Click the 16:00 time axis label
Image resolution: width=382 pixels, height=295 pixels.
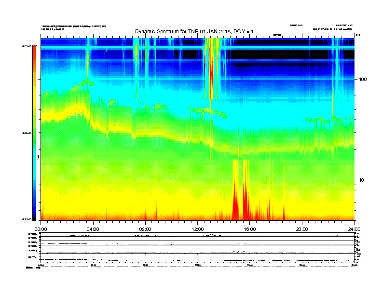[x=250, y=229]
